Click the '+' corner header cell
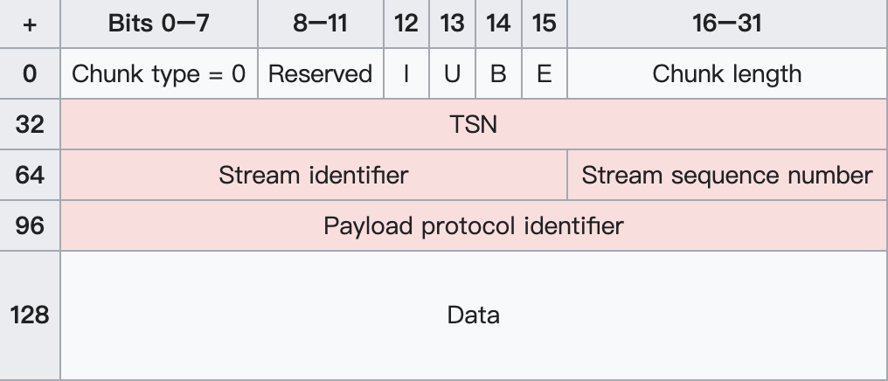This screenshot has height=381, width=888. 30,24
